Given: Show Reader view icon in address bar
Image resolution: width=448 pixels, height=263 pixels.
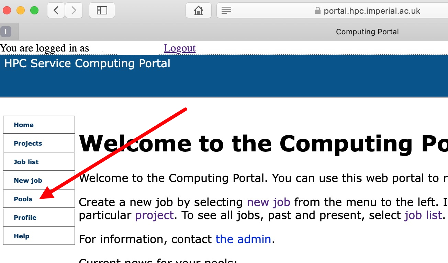Looking at the screenshot, I should pos(226,11).
